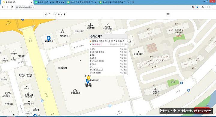Switch to the 마스크 어디가 재고 확인후 tab
The height and width of the screenshot is (117, 216).
[x=114, y=2]
